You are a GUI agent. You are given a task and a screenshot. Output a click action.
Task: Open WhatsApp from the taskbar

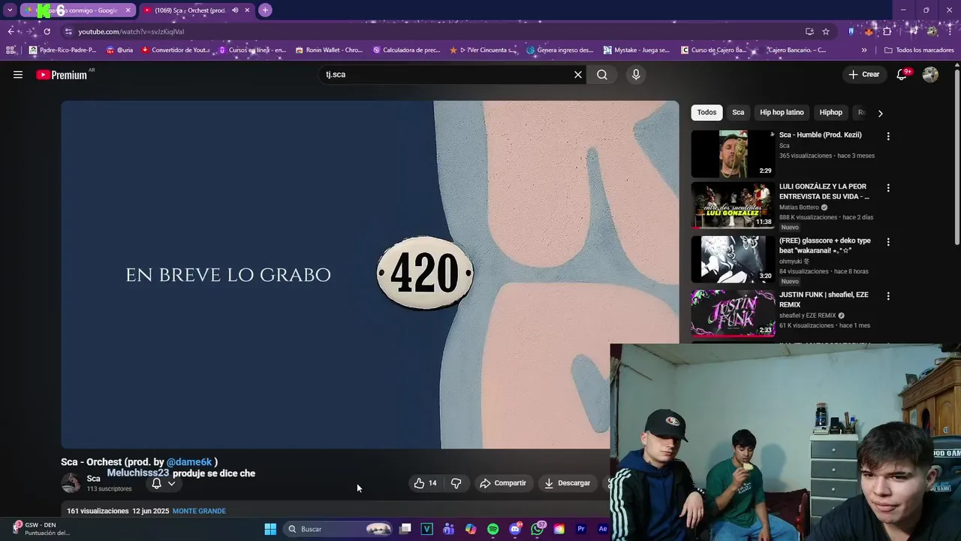(537, 529)
